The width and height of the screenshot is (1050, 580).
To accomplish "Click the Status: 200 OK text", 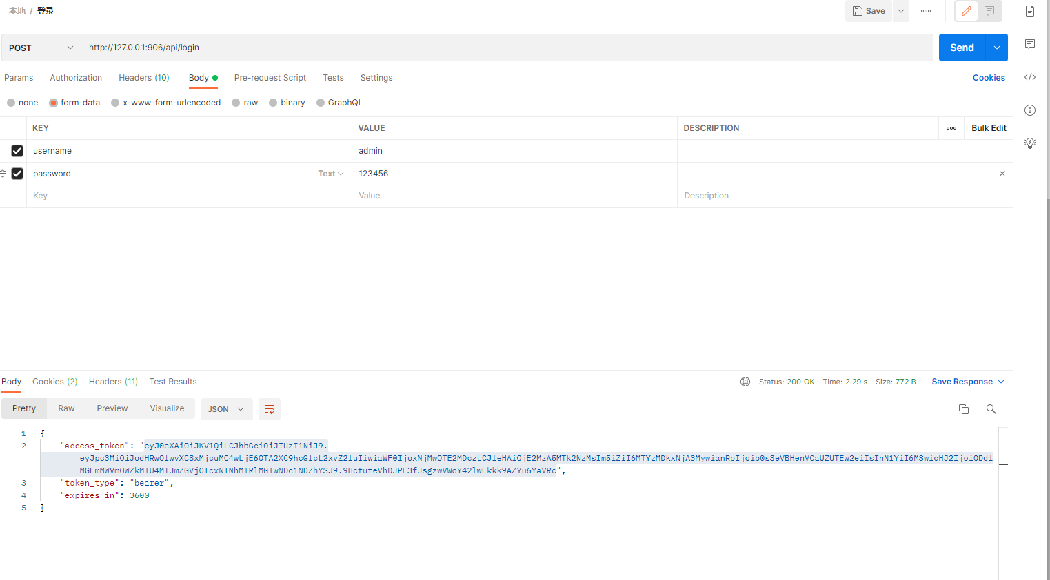I will click(787, 382).
